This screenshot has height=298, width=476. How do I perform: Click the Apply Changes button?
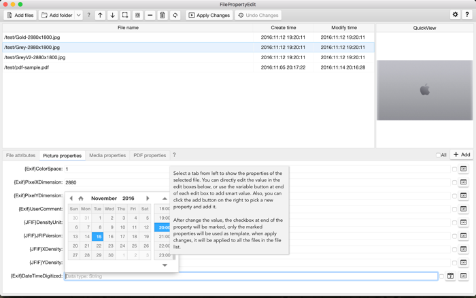pos(209,15)
